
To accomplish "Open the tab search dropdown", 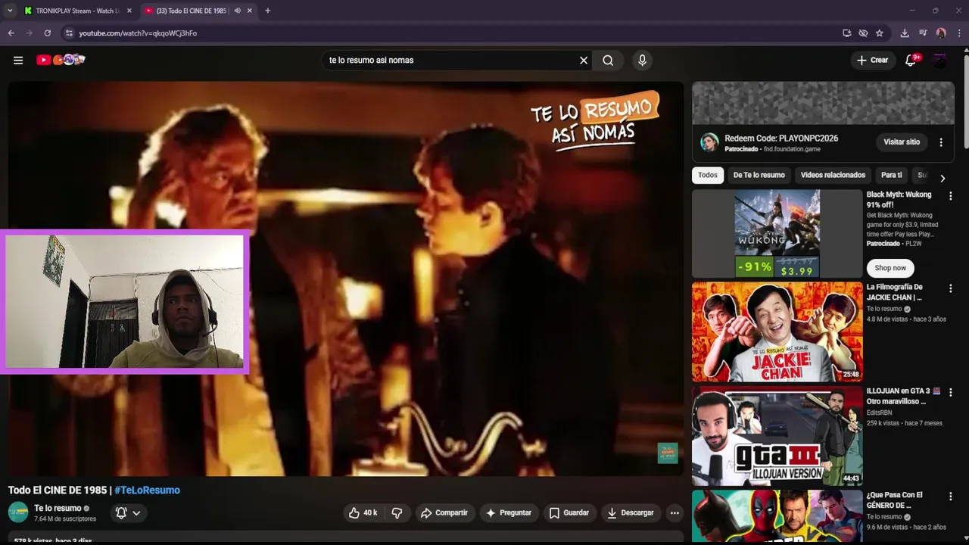I will (10, 11).
